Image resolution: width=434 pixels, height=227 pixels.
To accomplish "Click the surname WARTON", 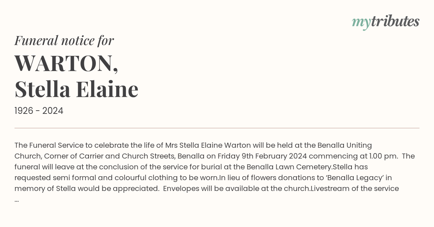I will point(66,63).
